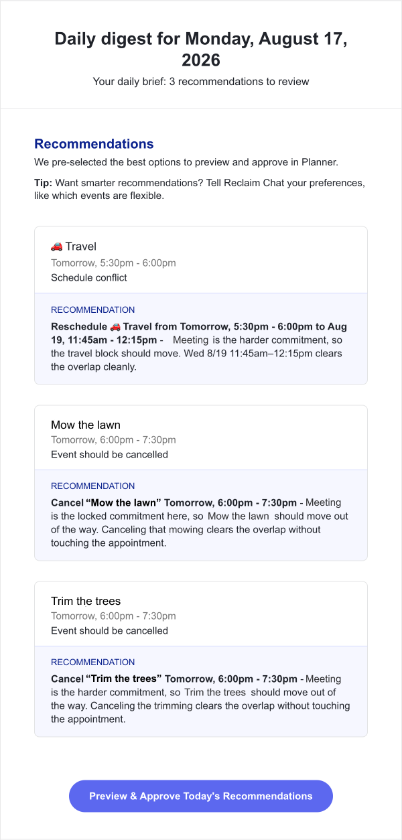
Task: Click the Cancel "Mow the lawn" recommendation text
Action: (174, 502)
